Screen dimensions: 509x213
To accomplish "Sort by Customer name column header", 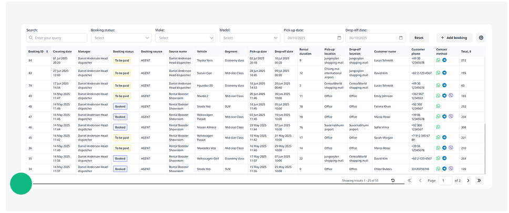I will point(385,51).
